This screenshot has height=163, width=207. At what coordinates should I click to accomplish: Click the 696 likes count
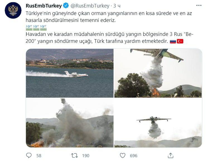pos(134,155)
